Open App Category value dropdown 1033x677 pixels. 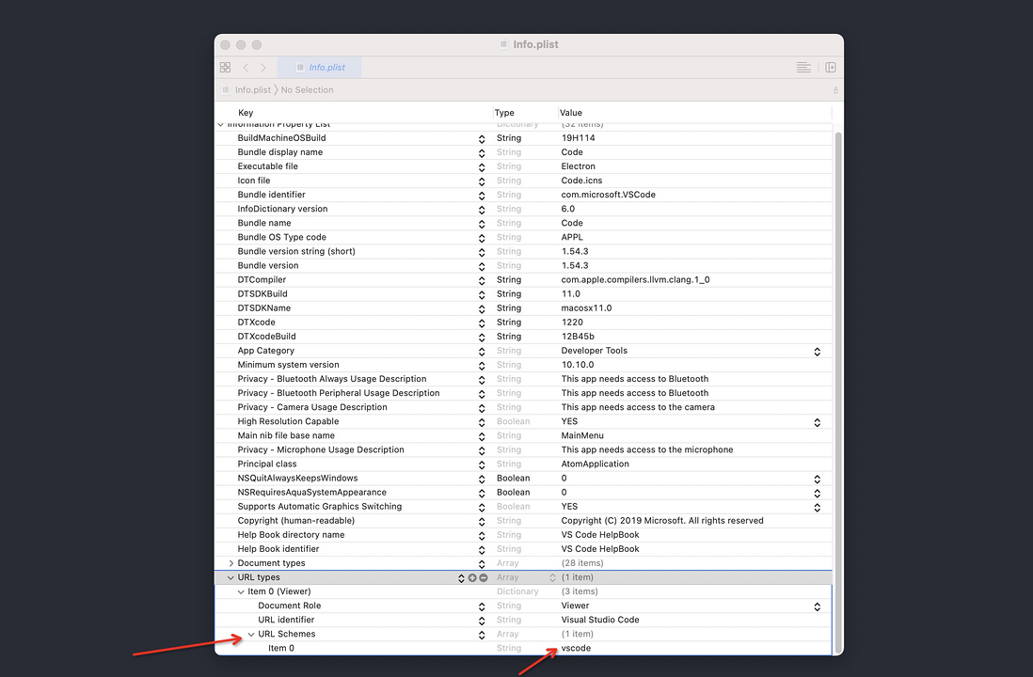pyautogui.click(x=817, y=352)
